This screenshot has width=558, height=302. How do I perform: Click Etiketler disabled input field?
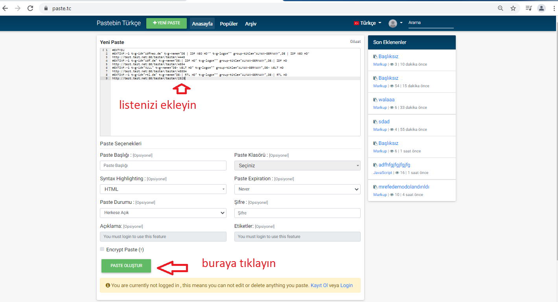(x=297, y=236)
